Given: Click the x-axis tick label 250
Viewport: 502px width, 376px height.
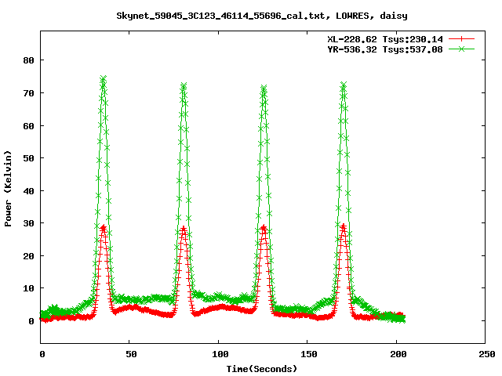Looking at the screenshot, I should pos(487,354).
